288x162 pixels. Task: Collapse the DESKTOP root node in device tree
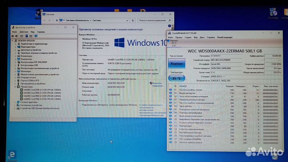point(13,40)
